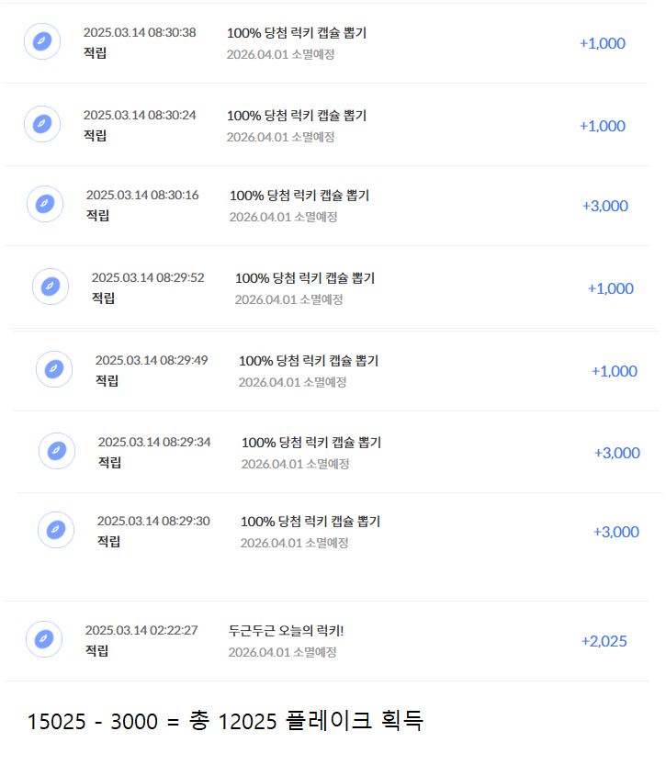
Task: Click coin icon for 08:30:16 entry
Action: click(45, 204)
